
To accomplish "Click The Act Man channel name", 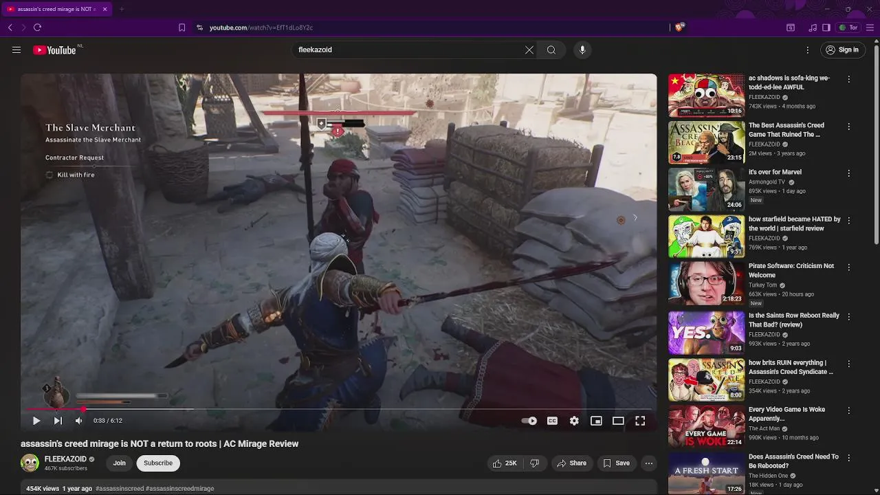I will (764, 428).
